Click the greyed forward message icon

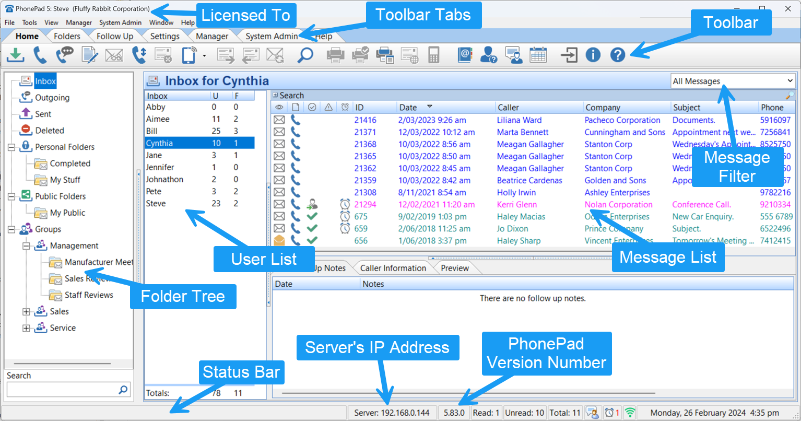tap(226, 54)
